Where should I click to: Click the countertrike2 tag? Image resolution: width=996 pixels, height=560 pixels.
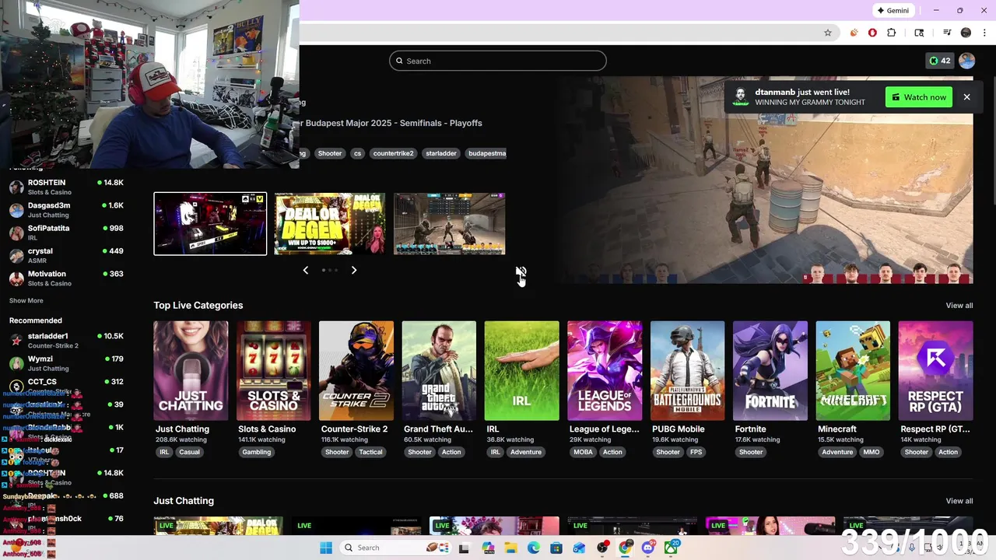(394, 153)
